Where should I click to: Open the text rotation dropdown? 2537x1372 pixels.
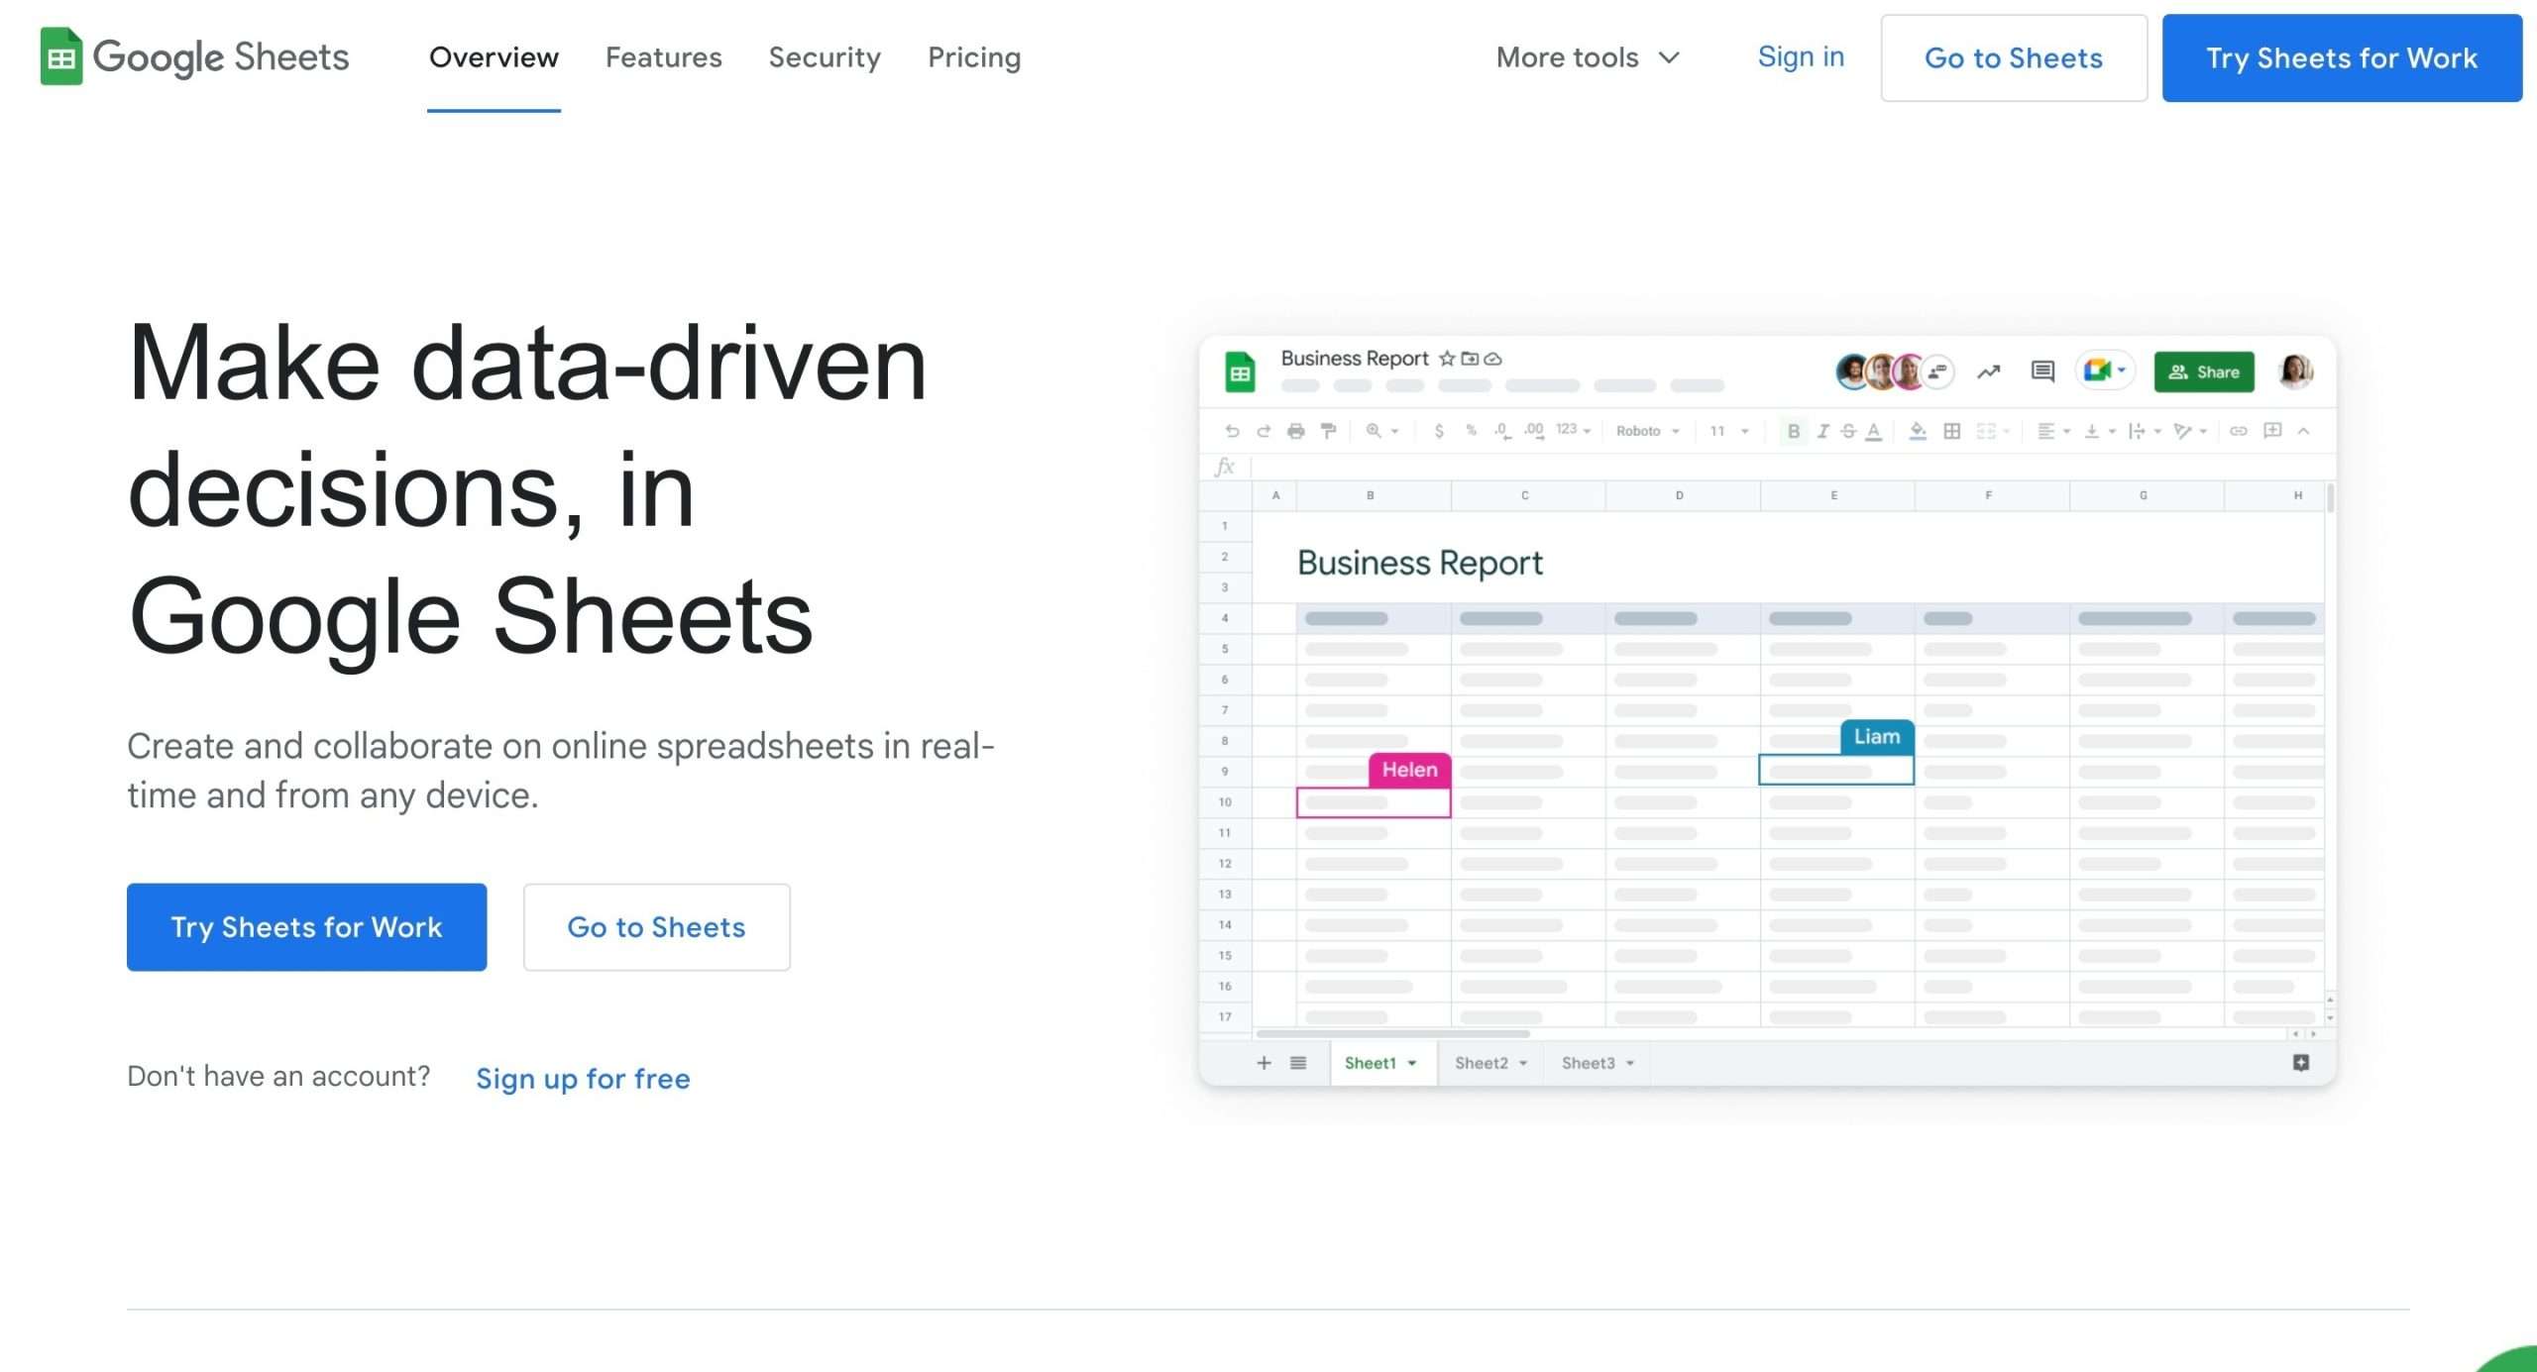[2190, 431]
